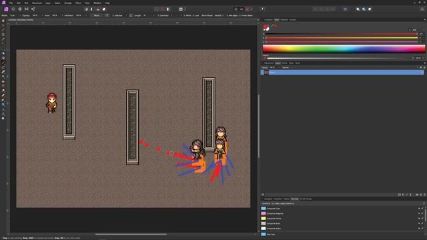Apply Auto White Balance from the toolbar

tap(104, 9)
